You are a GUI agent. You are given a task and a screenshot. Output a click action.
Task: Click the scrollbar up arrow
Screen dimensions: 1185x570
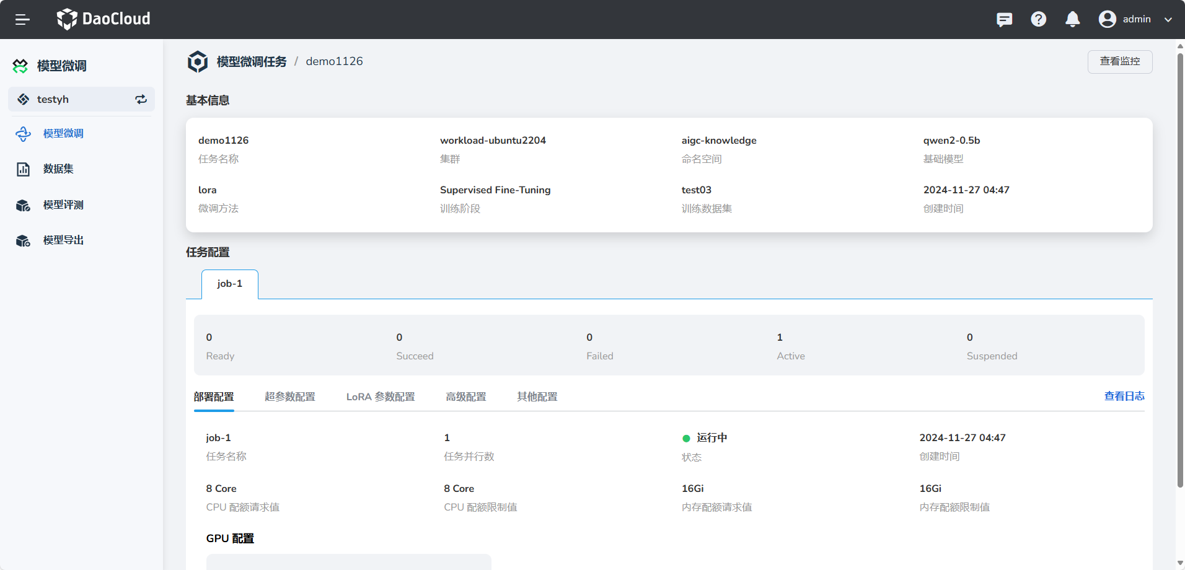(x=1180, y=46)
